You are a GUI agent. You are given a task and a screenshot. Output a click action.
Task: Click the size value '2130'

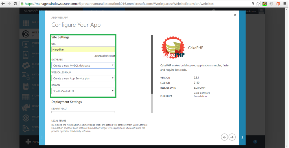coord(197,82)
